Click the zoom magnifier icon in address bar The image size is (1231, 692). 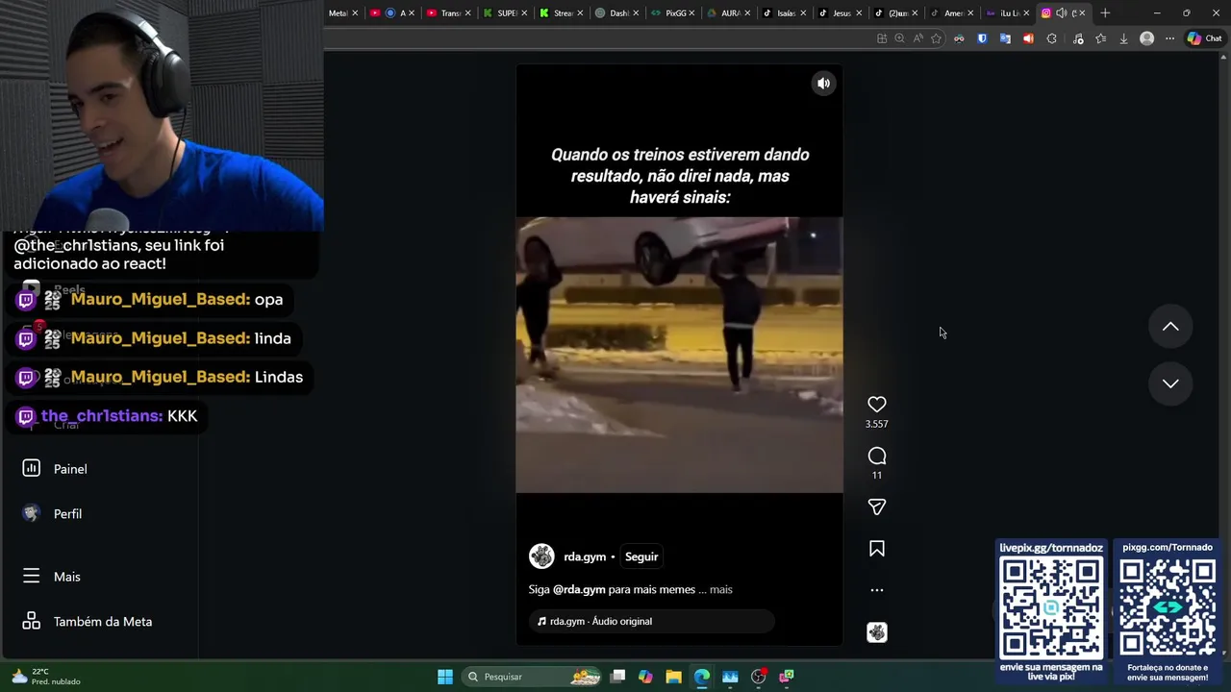pos(899,38)
